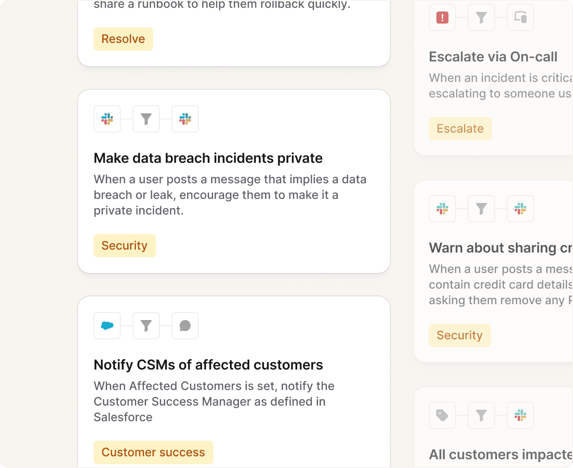Select the Security tag on the credit card warning card
The width and height of the screenshot is (573, 468).
point(459,335)
